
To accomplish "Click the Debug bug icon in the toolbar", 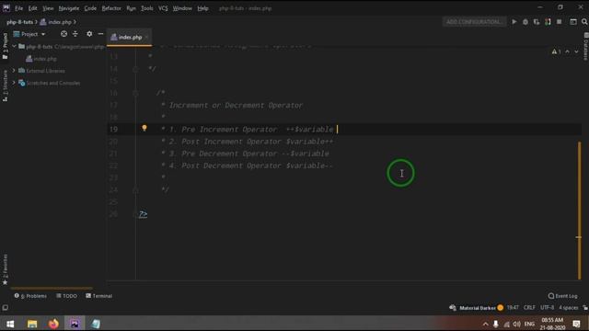I will [x=525, y=22].
